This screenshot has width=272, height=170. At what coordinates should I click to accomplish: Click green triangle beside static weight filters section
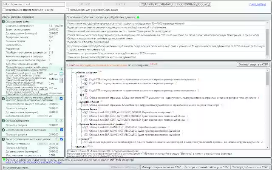(x=4, y=160)
